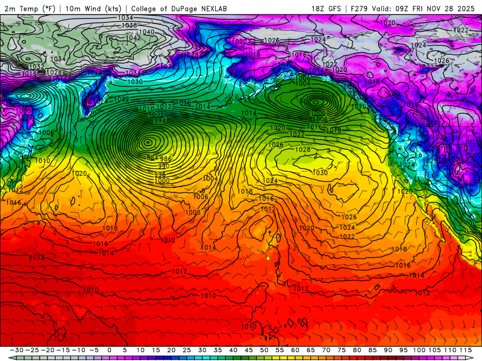Click the -10 label on the temperature scale
This screenshot has width=482, height=361.
[x=78, y=350]
